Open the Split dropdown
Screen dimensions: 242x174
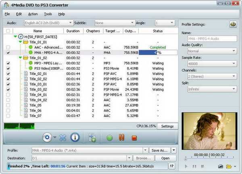tap(212, 89)
